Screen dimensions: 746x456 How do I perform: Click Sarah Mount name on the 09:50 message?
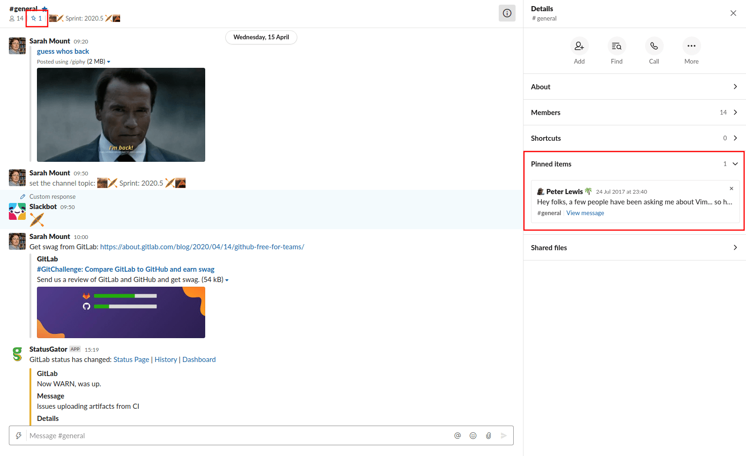[50, 173]
